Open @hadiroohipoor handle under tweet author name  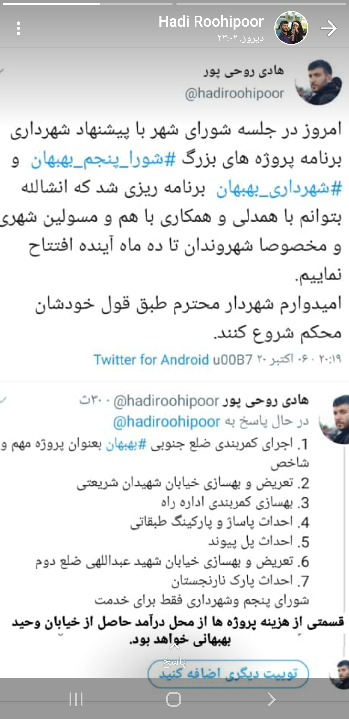pyautogui.click(x=235, y=93)
